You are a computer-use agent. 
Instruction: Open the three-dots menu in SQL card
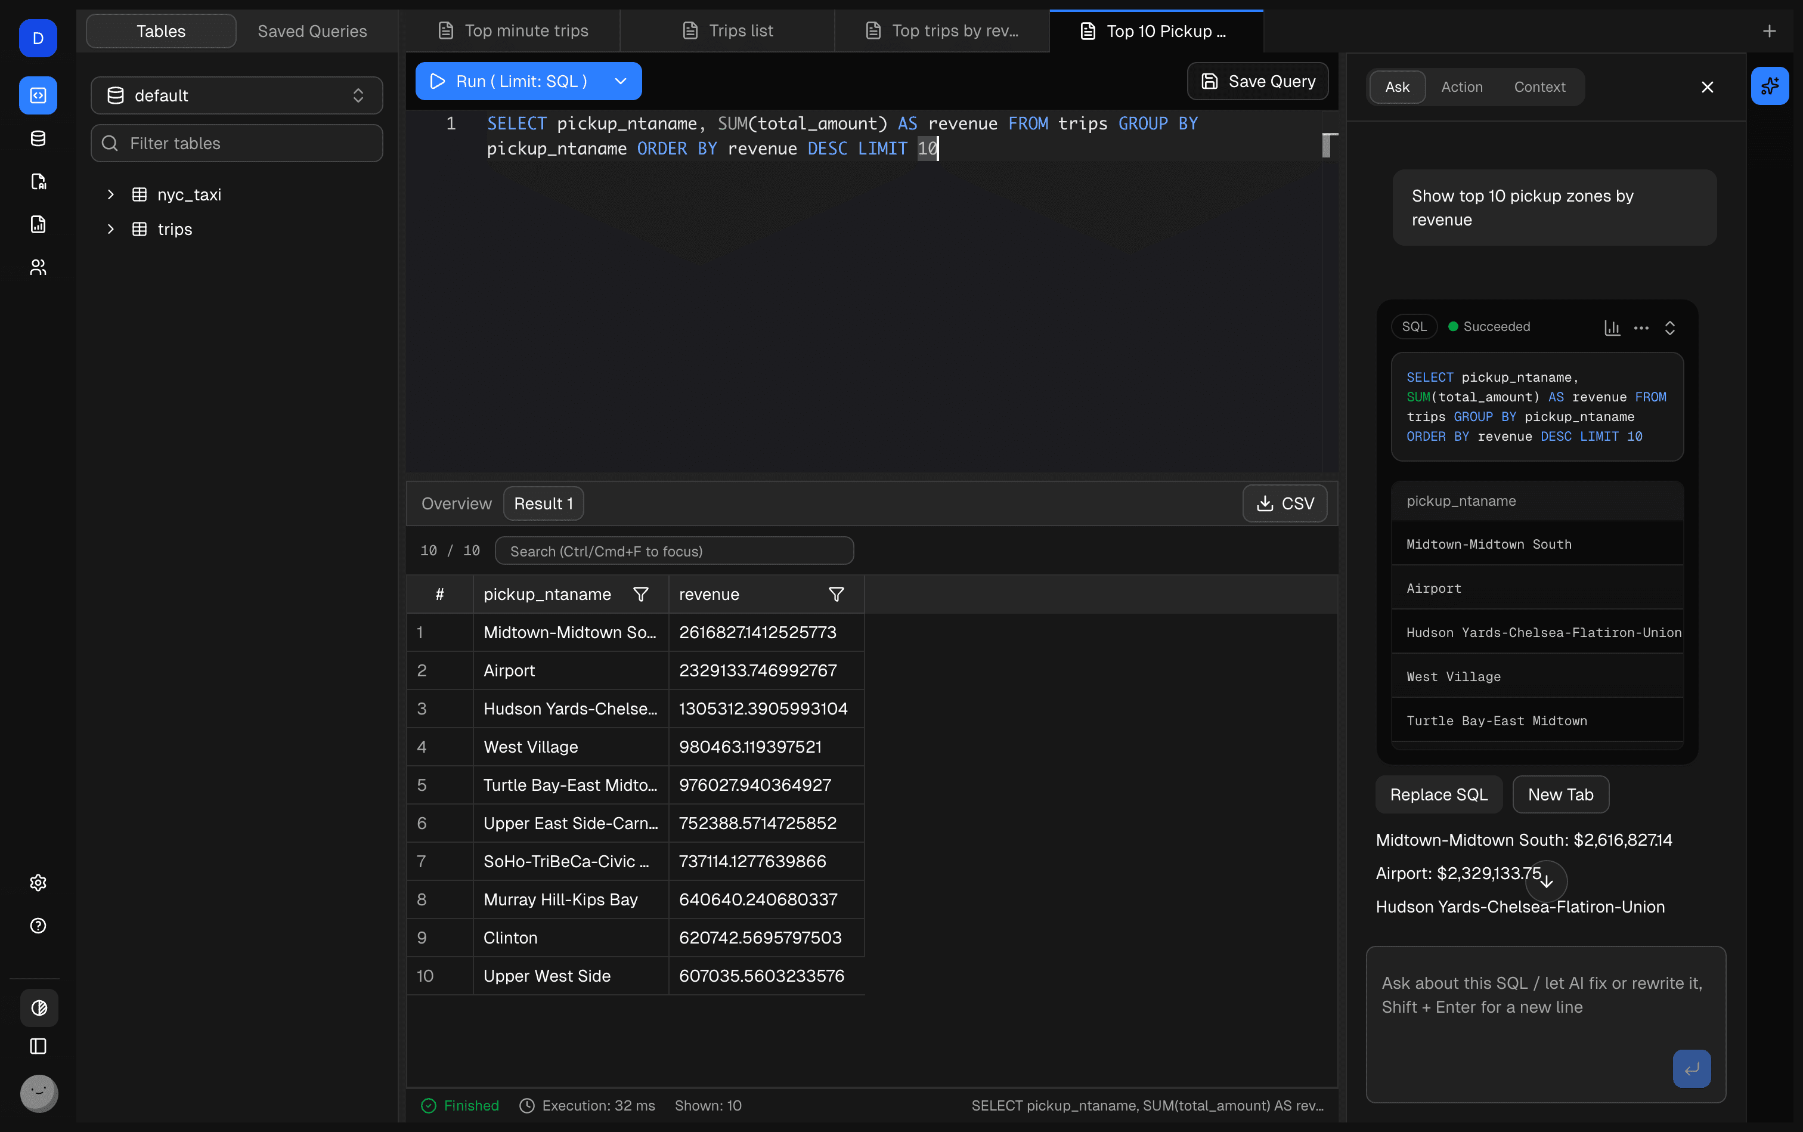1641,327
